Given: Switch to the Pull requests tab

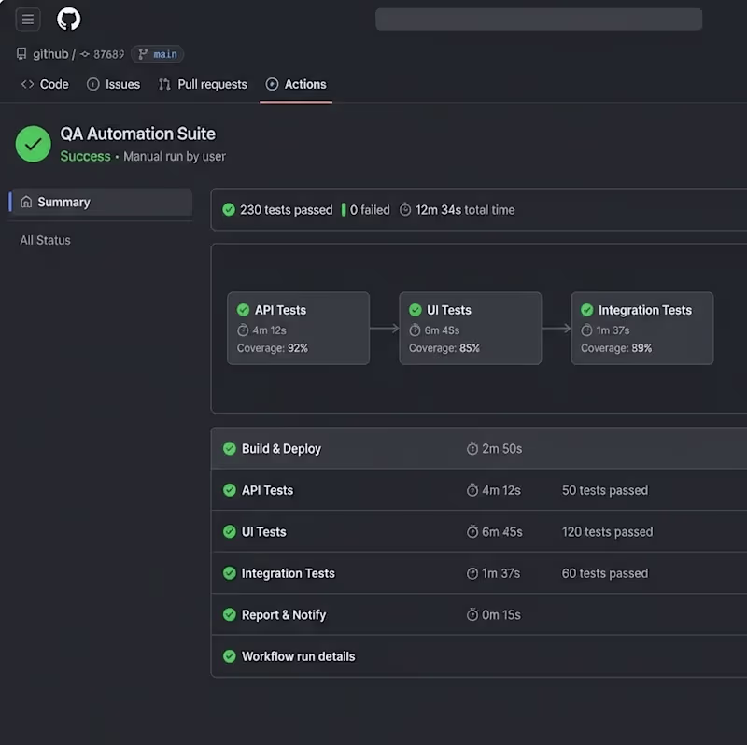Looking at the screenshot, I should tap(203, 84).
